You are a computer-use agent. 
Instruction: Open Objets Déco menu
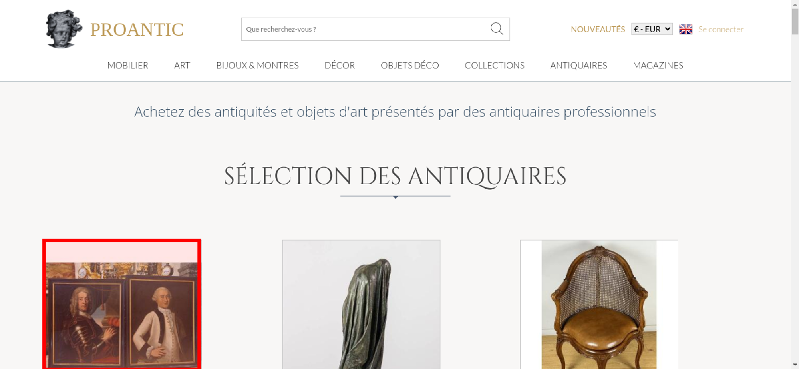[410, 65]
